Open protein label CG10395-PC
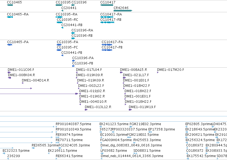Image resolution: width=227 pixels, height=160 pixels. pyautogui.click(x=67, y=47)
